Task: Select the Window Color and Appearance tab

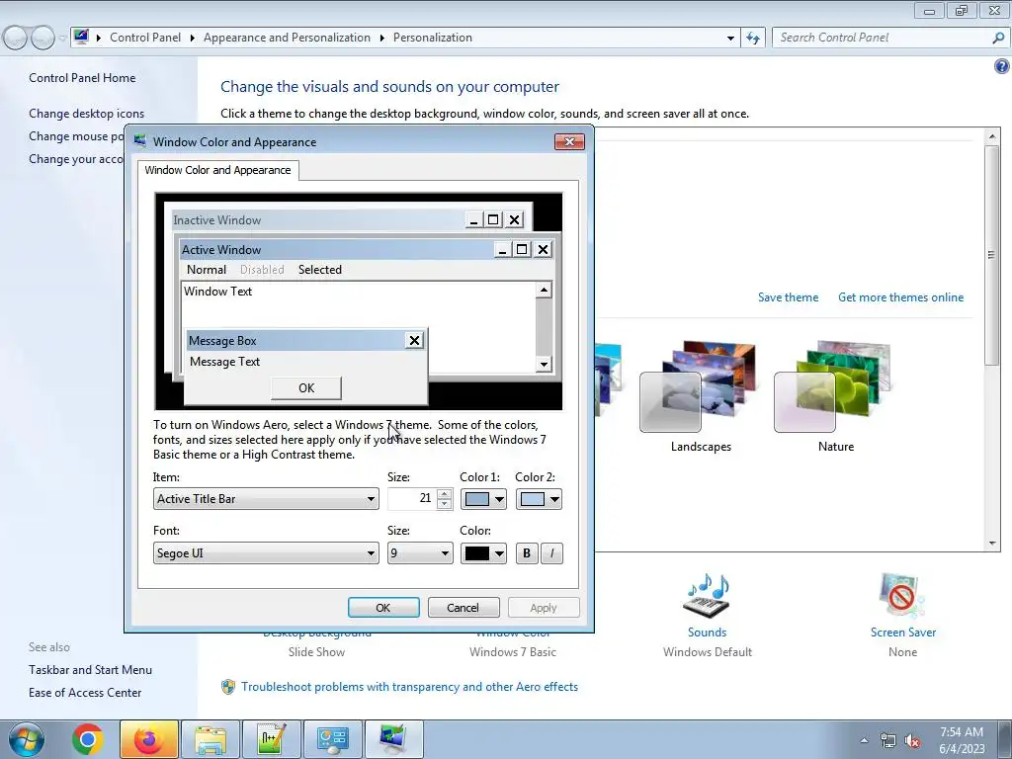Action: tap(217, 170)
